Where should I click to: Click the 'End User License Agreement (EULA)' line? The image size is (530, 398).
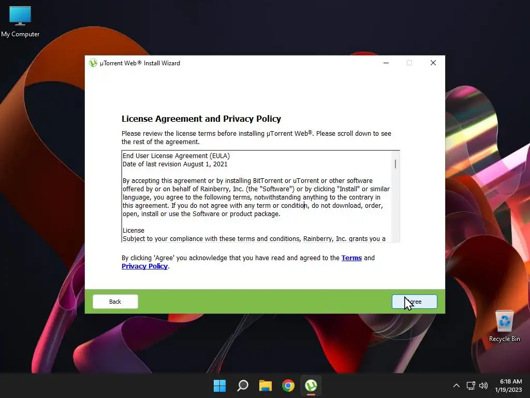[x=176, y=156]
